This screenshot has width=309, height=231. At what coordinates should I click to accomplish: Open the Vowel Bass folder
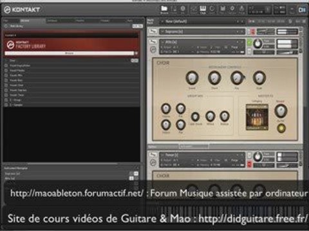click(x=16, y=80)
